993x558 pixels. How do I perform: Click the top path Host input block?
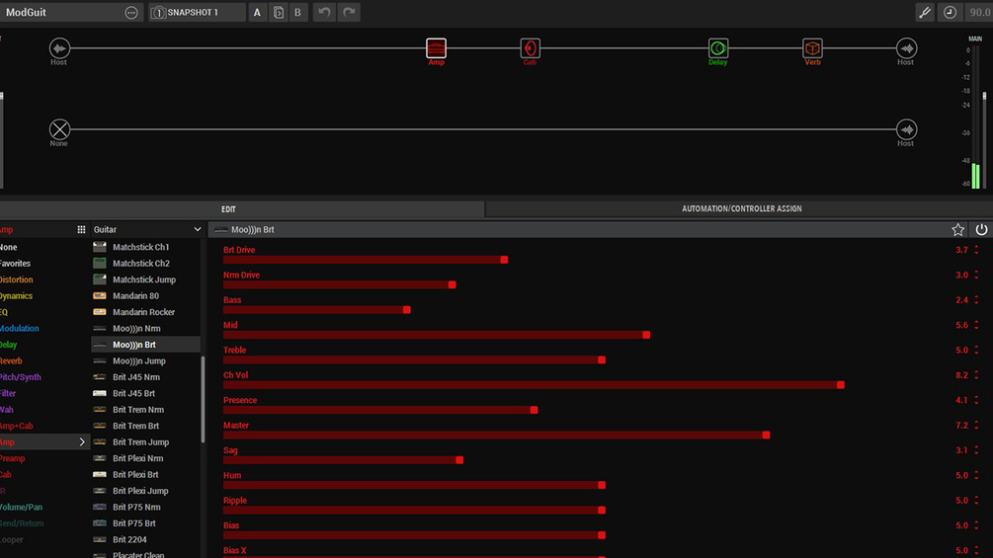click(x=59, y=48)
